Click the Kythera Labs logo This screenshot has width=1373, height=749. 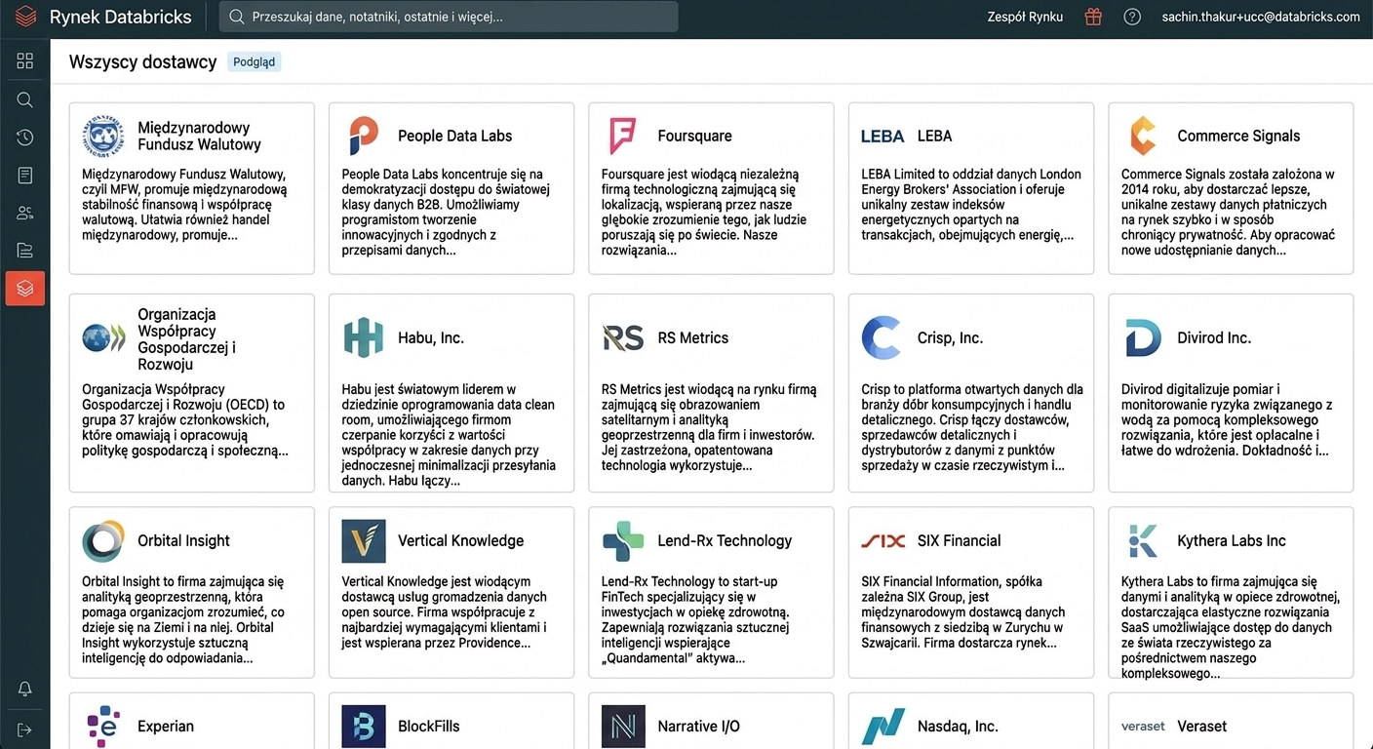click(1143, 540)
